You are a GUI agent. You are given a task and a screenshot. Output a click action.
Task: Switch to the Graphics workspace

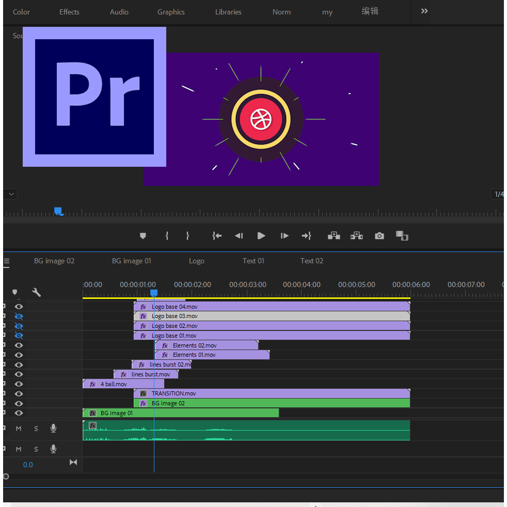pos(171,12)
